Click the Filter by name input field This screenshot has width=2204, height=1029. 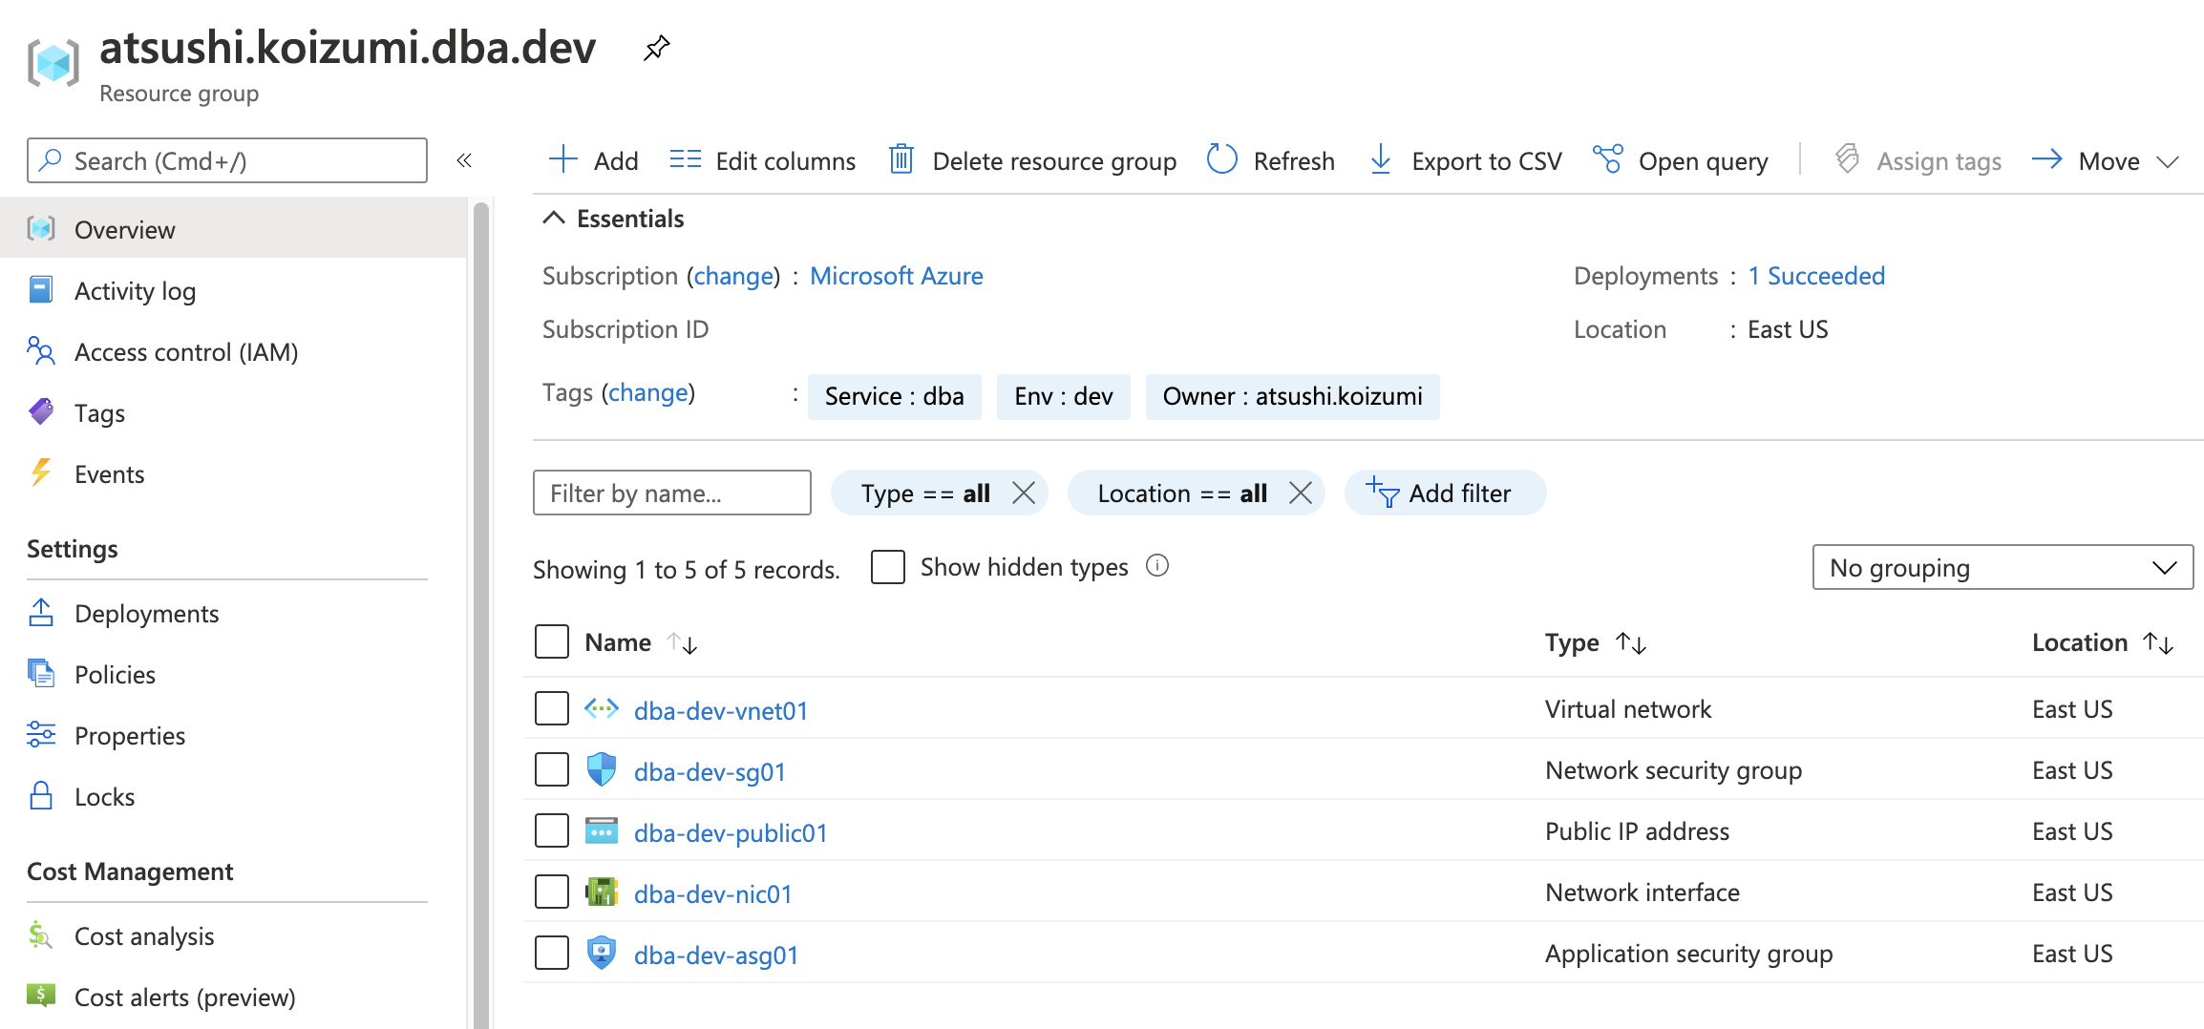click(x=671, y=493)
